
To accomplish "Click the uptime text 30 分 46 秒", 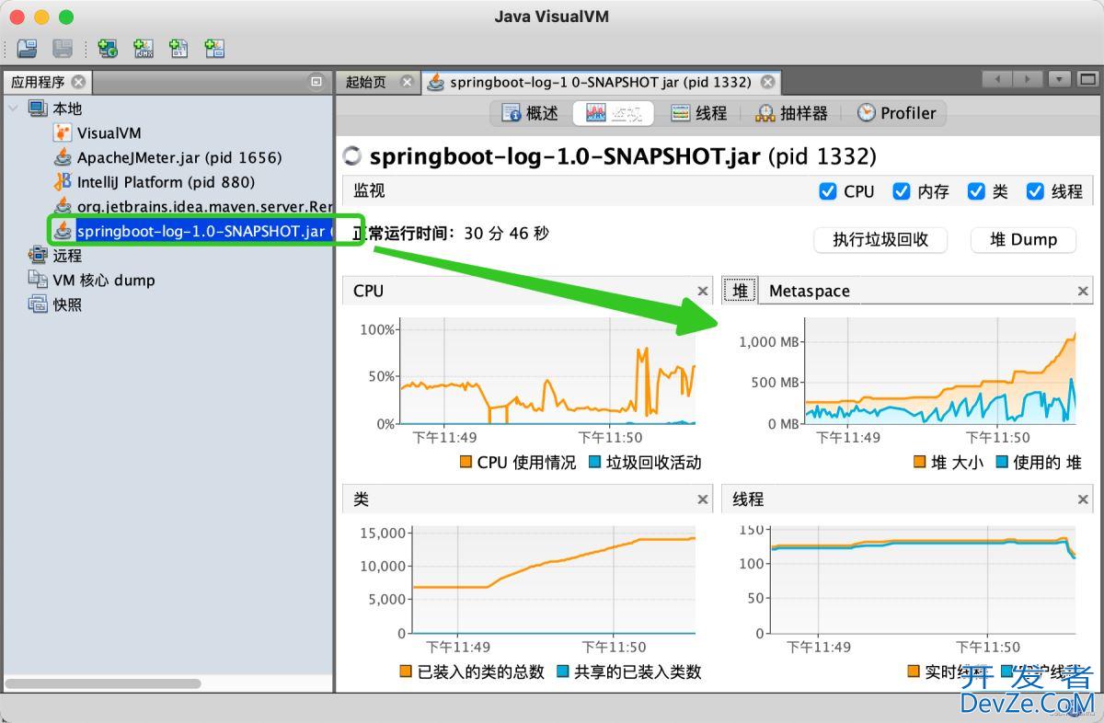I will 506,234.
